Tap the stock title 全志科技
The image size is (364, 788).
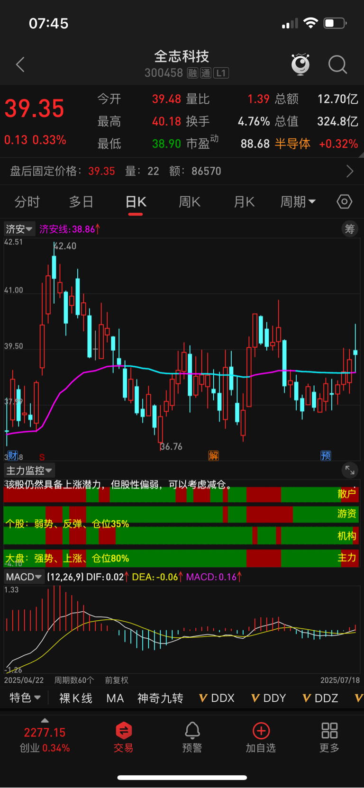click(182, 57)
